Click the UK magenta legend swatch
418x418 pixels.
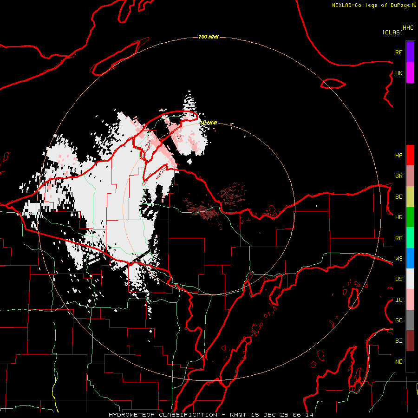click(410, 73)
